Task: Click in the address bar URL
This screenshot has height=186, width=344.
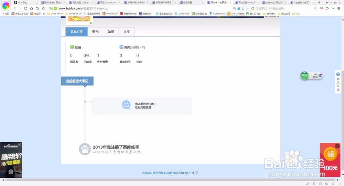Action: tap(145, 8)
